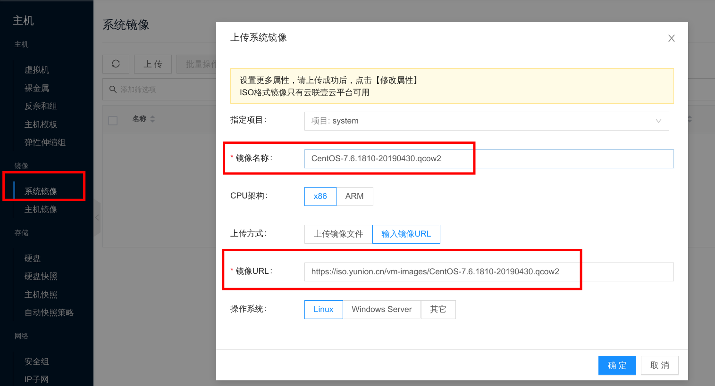Screen dimensions: 715x386
Task: Toggle the select-all checkbox in table header
Action: [x=113, y=120]
